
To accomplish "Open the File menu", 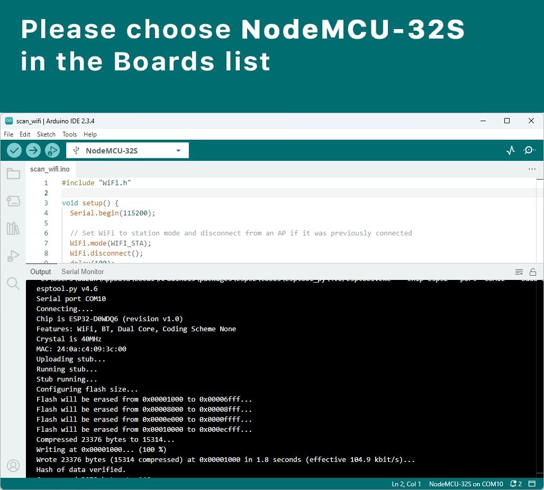I will 8,134.
